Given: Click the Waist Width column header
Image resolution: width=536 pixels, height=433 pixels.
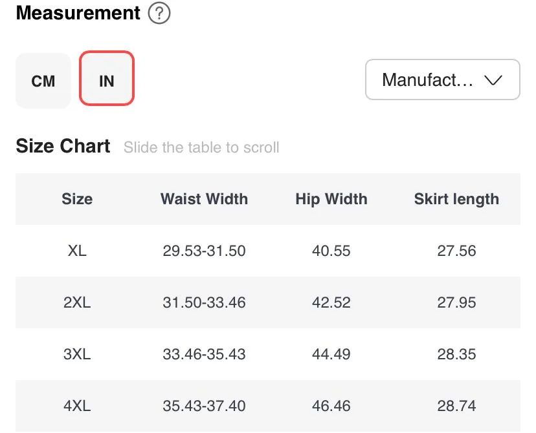Looking at the screenshot, I should coord(204,199).
